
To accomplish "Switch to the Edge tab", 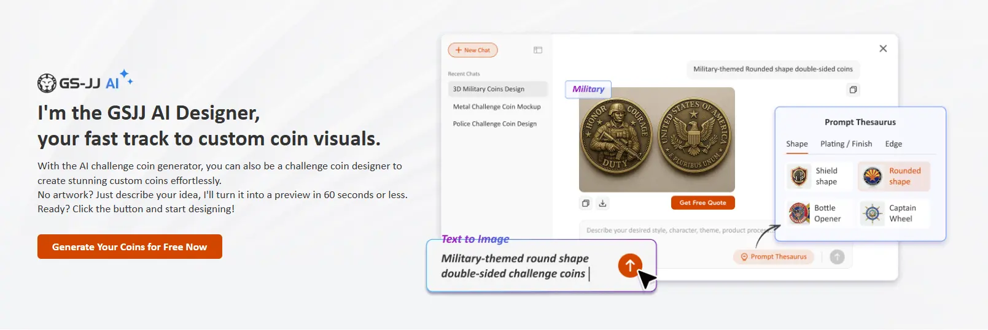I will pos(893,144).
